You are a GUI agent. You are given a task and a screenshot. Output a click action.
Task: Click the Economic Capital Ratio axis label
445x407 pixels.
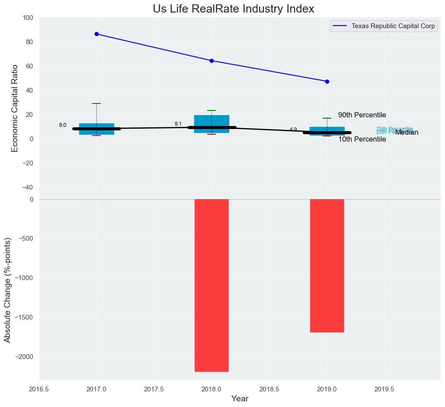15,108
